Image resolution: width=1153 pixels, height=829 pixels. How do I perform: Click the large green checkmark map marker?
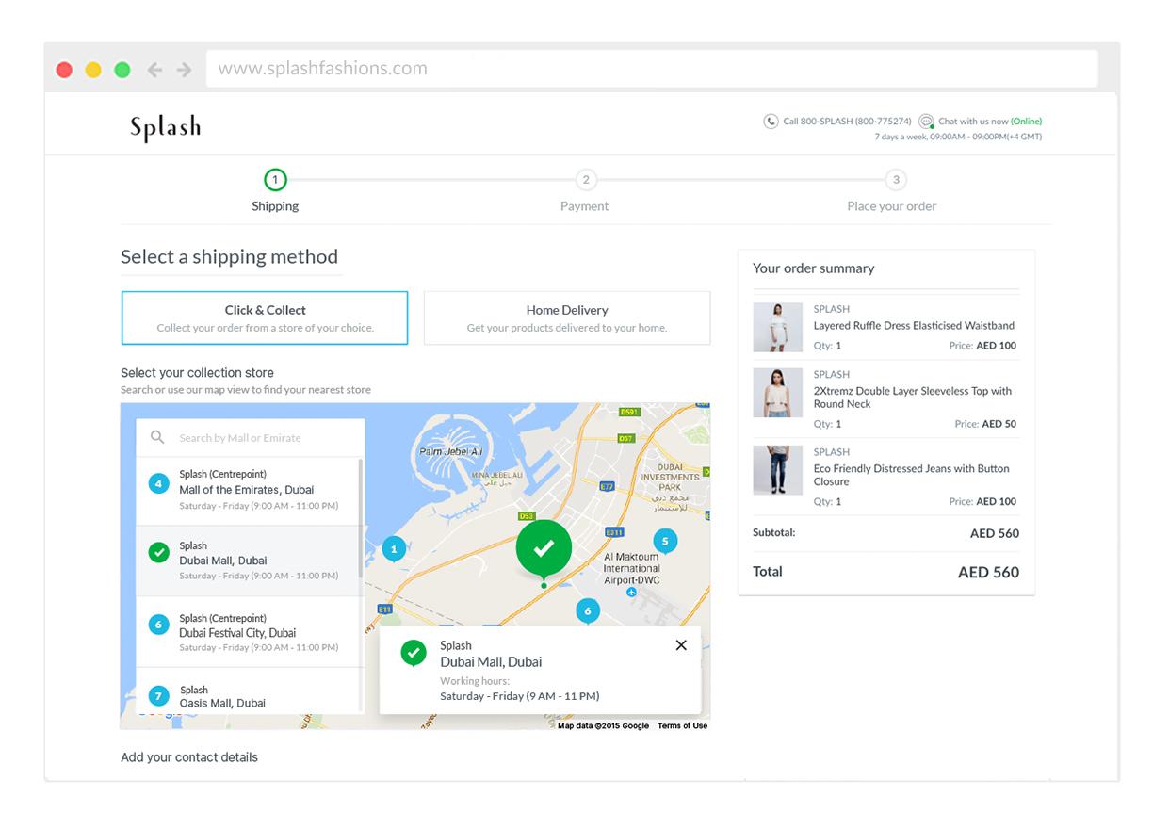click(x=544, y=546)
